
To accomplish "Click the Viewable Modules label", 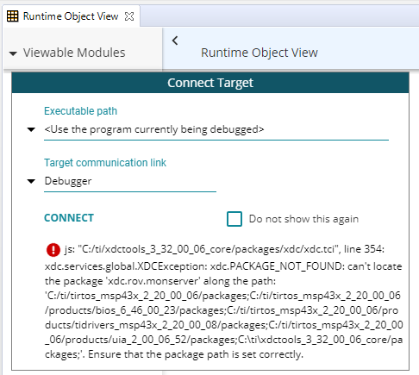I will click(74, 53).
